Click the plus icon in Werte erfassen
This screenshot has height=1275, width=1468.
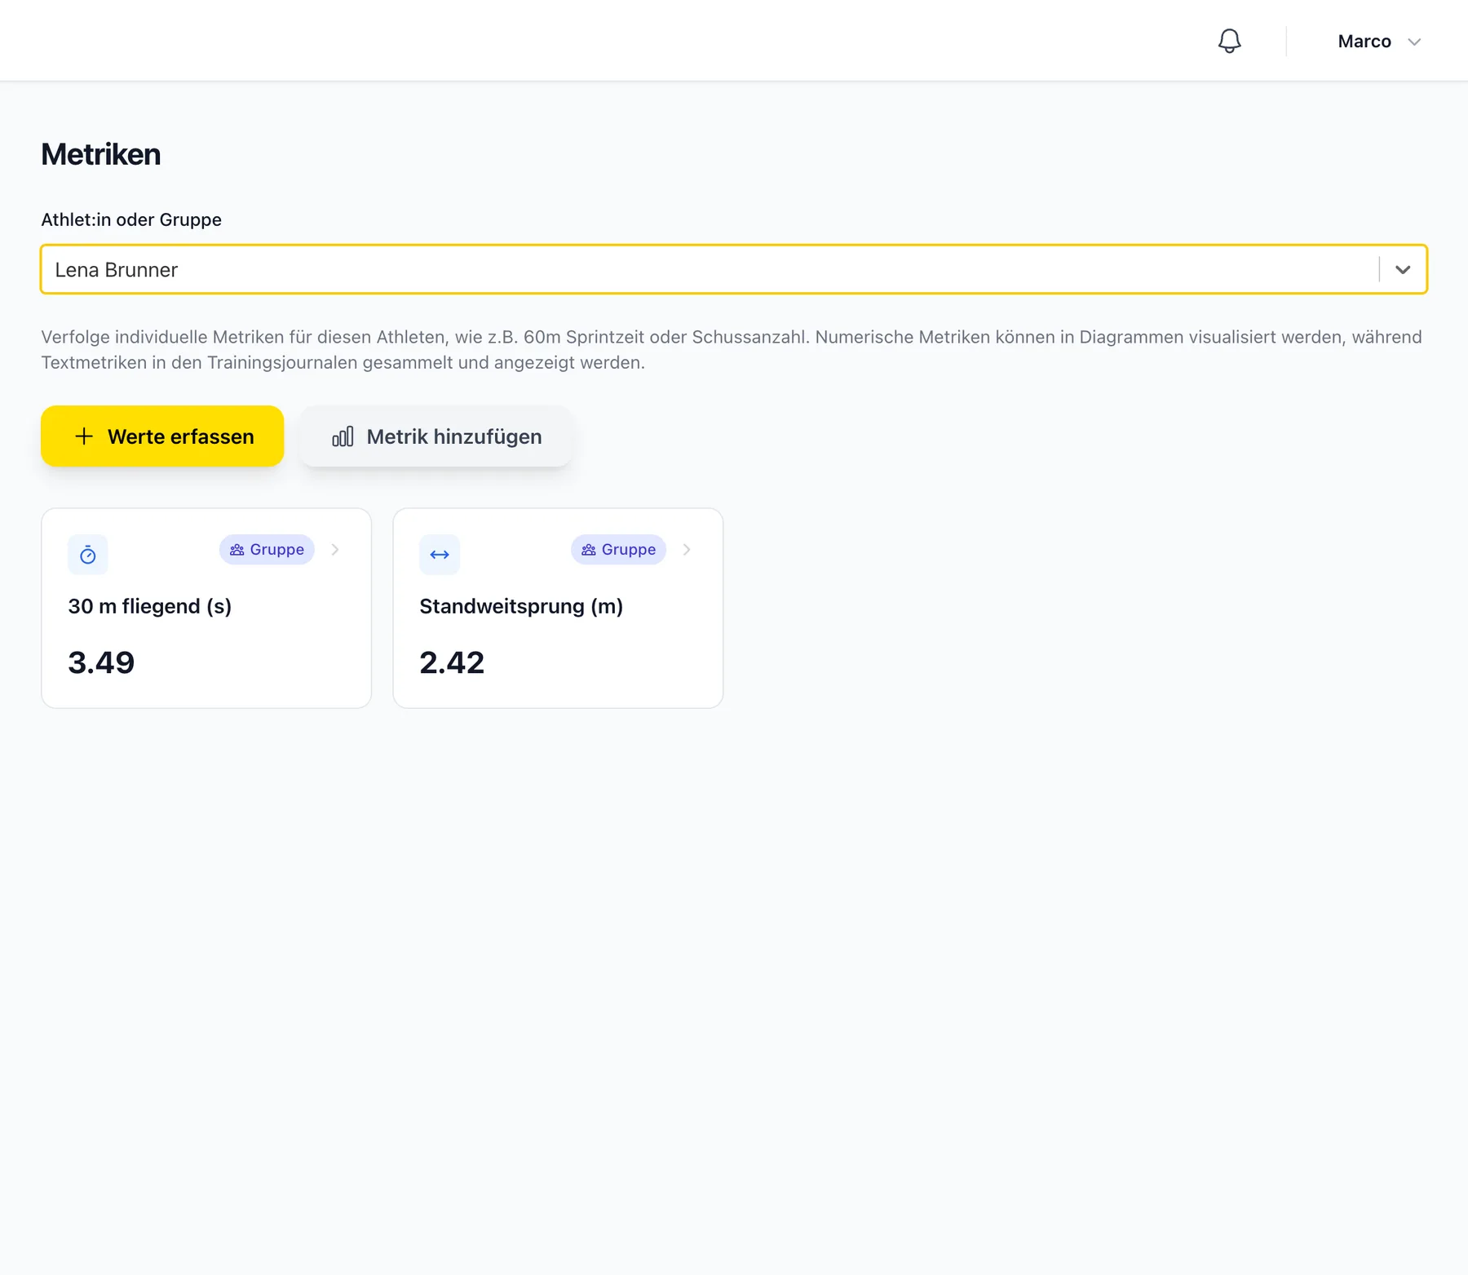(x=84, y=436)
